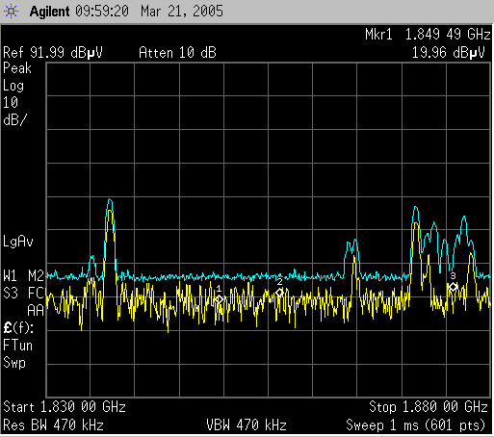Select marker 2 diamond on the trace

coord(279,293)
